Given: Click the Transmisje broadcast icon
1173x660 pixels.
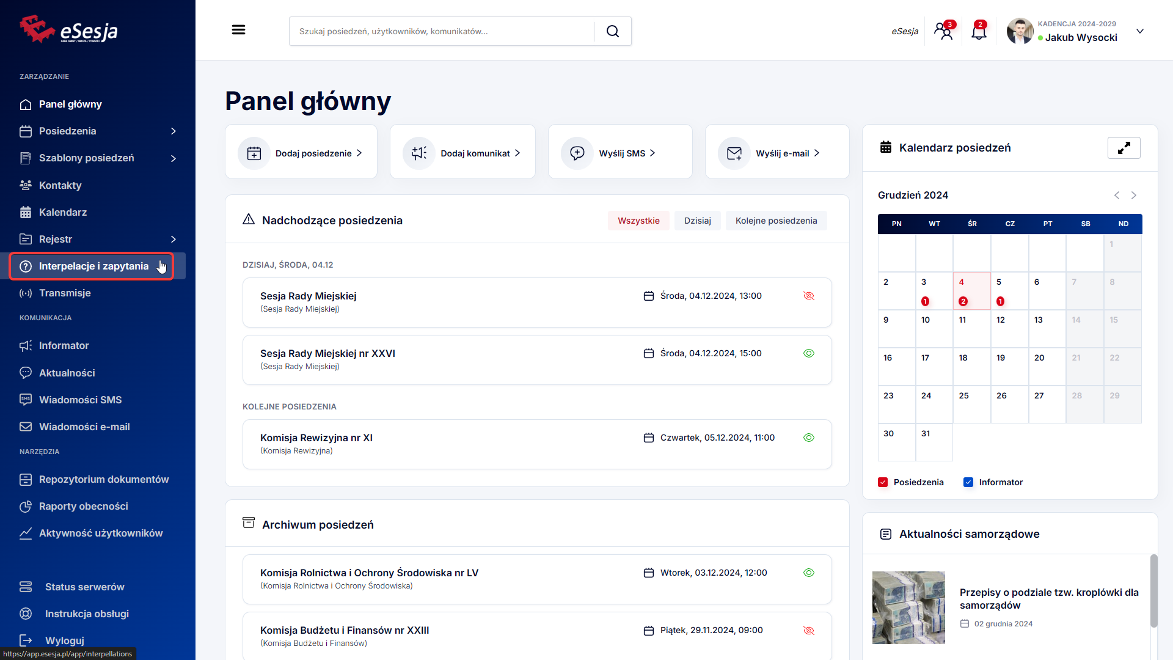Looking at the screenshot, I should pyautogui.click(x=26, y=293).
